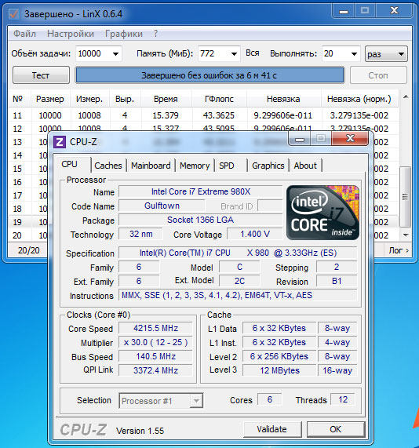Click the x 30.0 multiplier value
The height and width of the screenshot is (448, 419).
pos(155,342)
